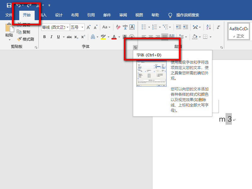The image size is (252, 189).
Task: Switch to the 审阅 ribbon tab
Action: [123, 15]
